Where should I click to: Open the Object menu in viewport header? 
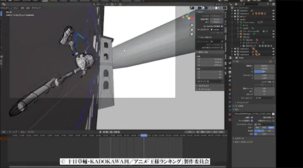pyautogui.click(x=36, y=7)
